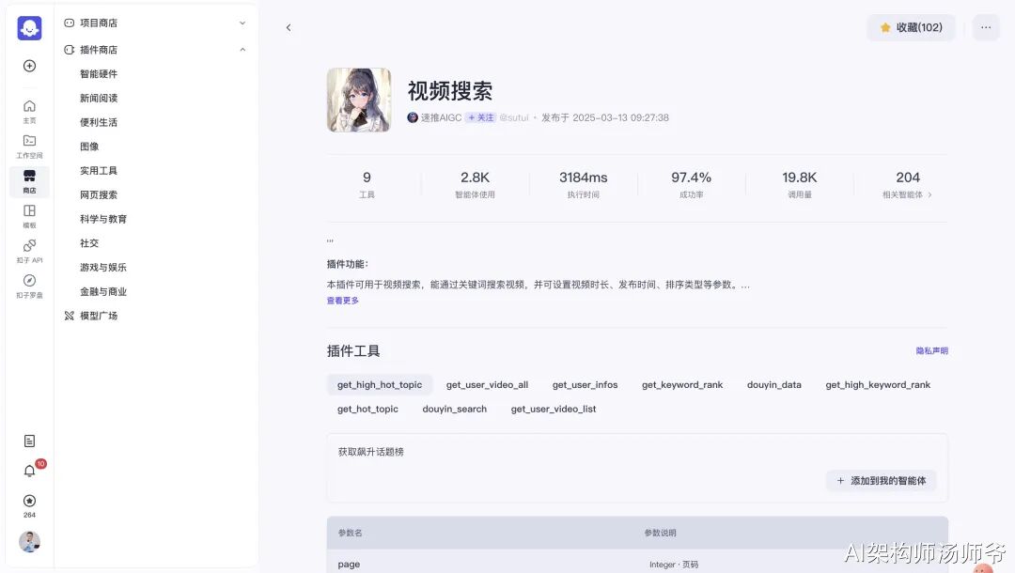Screen dimensions: 1015x573
Task: Select douyin_search tool tab
Action: tap(455, 409)
